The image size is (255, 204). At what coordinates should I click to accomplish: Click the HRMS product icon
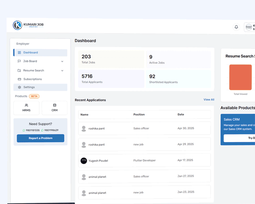[26, 105]
